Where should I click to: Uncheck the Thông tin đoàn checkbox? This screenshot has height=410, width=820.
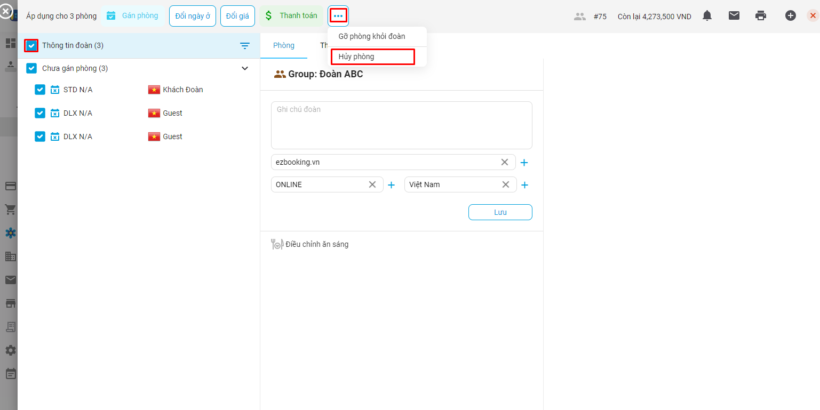coord(31,46)
